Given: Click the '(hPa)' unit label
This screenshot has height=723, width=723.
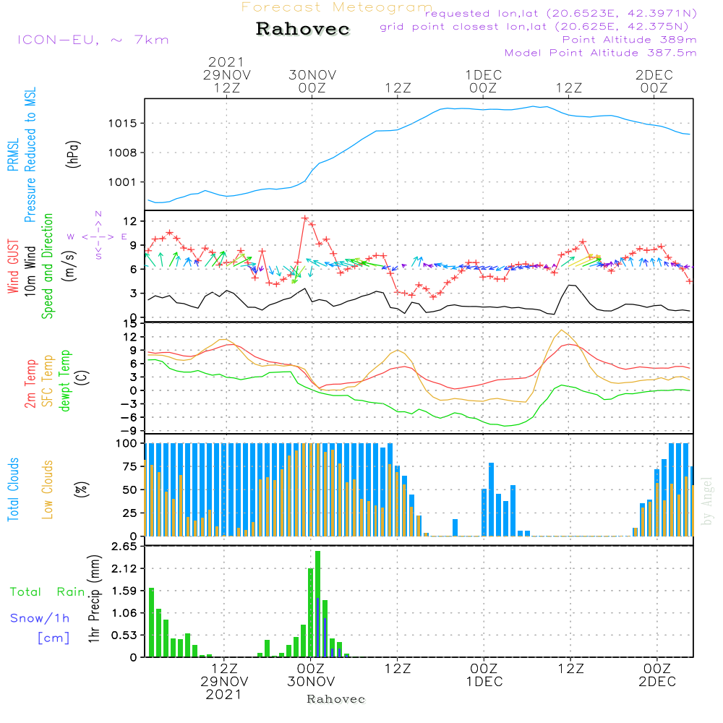Looking at the screenshot, I should [x=73, y=154].
